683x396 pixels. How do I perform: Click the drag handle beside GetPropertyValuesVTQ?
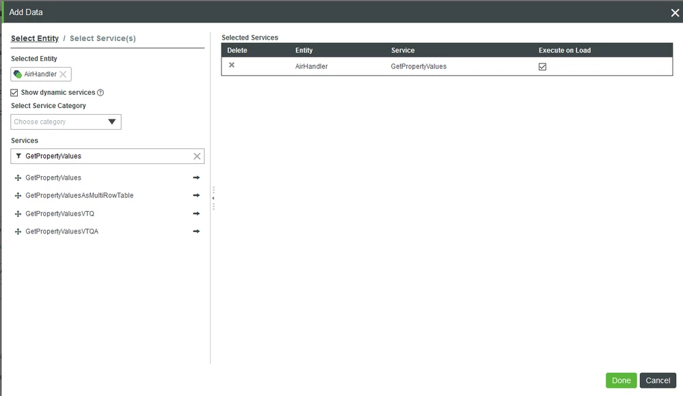point(17,213)
